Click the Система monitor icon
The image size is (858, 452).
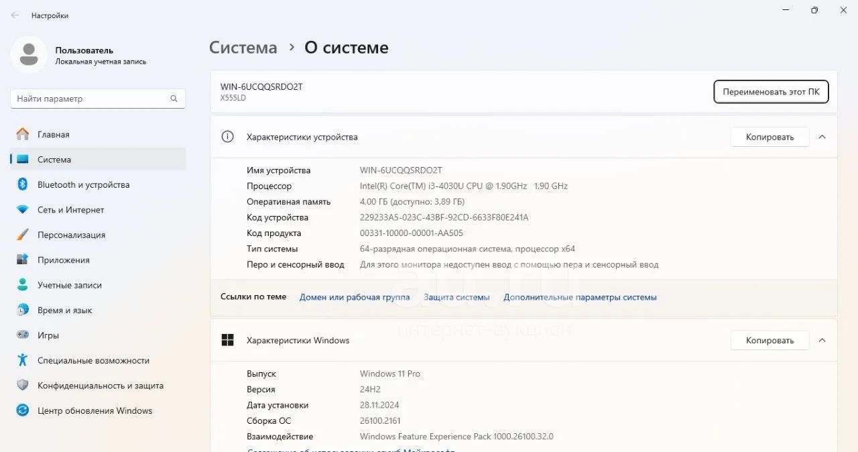tap(23, 160)
